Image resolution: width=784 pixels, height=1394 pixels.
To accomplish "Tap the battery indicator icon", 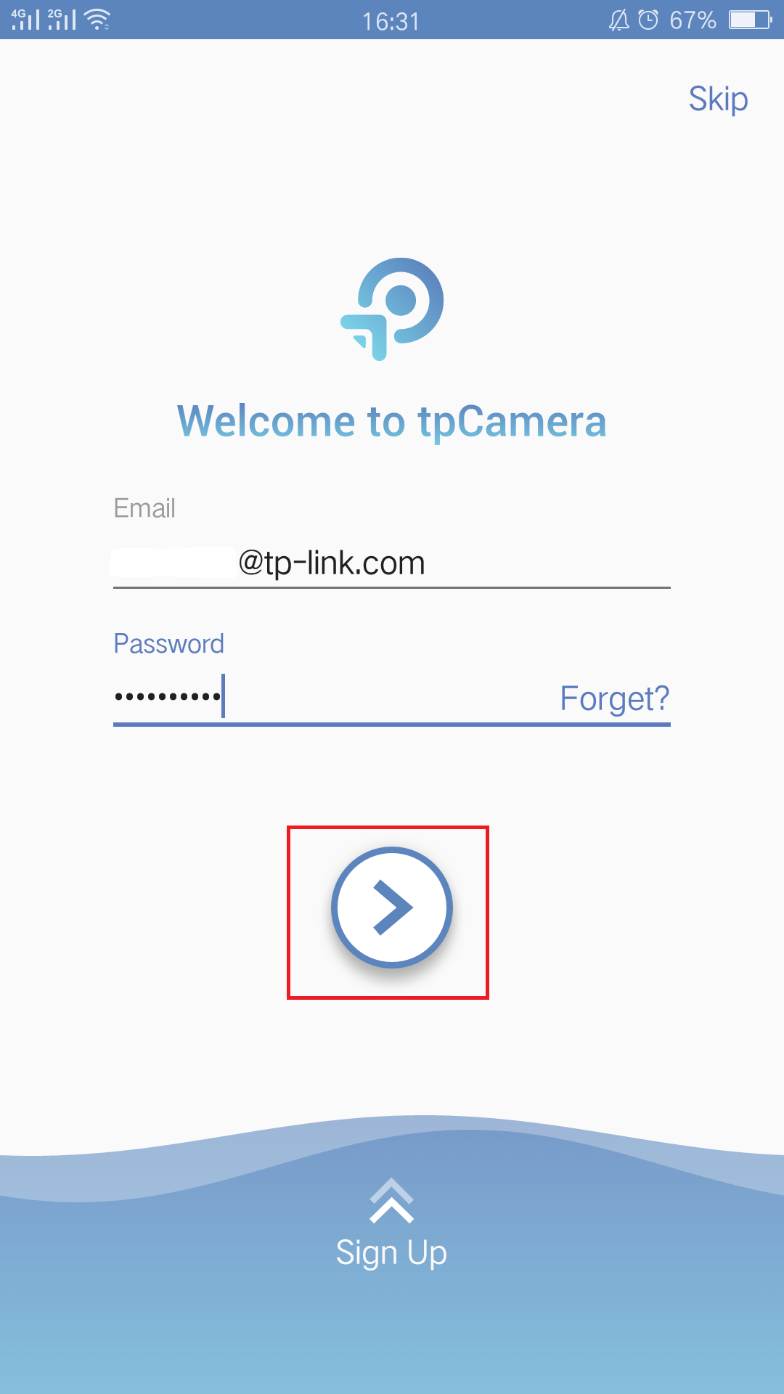I will tap(751, 20).
